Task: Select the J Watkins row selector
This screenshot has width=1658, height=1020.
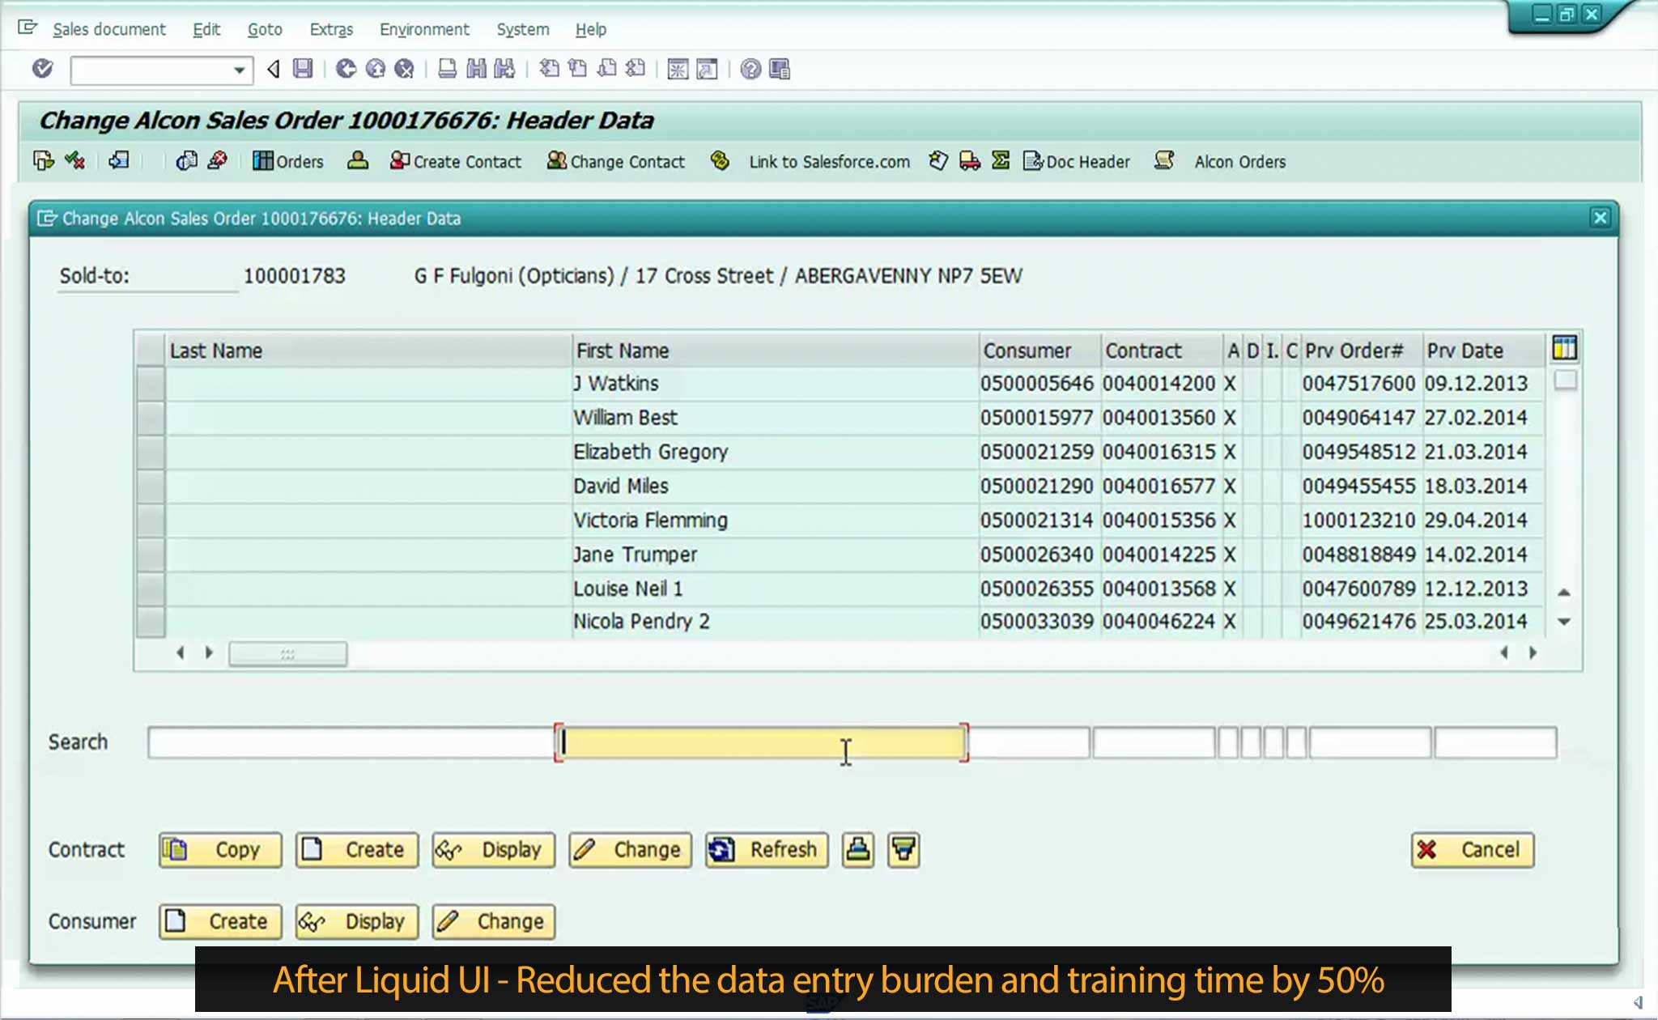Action: point(151,383)
